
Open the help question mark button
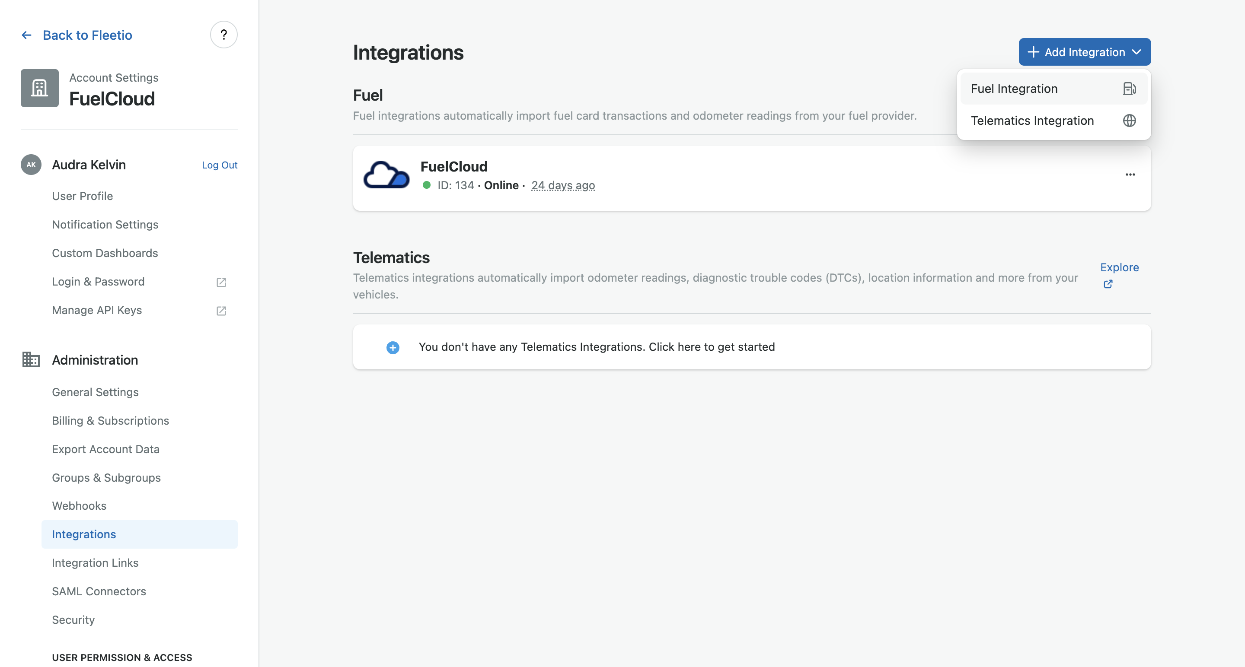tap(224, 35)
